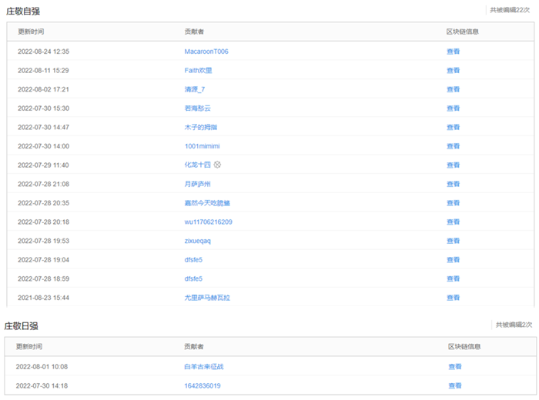The height and width of the screenshot is (400, 539).
Task: Click the contributor name 化龙十四
Action: tap(197, 165)
